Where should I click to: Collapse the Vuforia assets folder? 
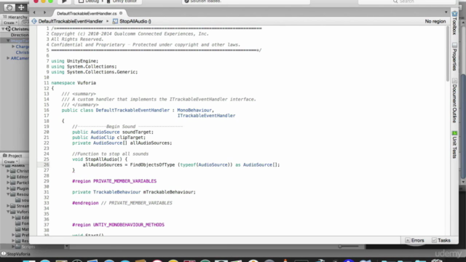(8, 212)
